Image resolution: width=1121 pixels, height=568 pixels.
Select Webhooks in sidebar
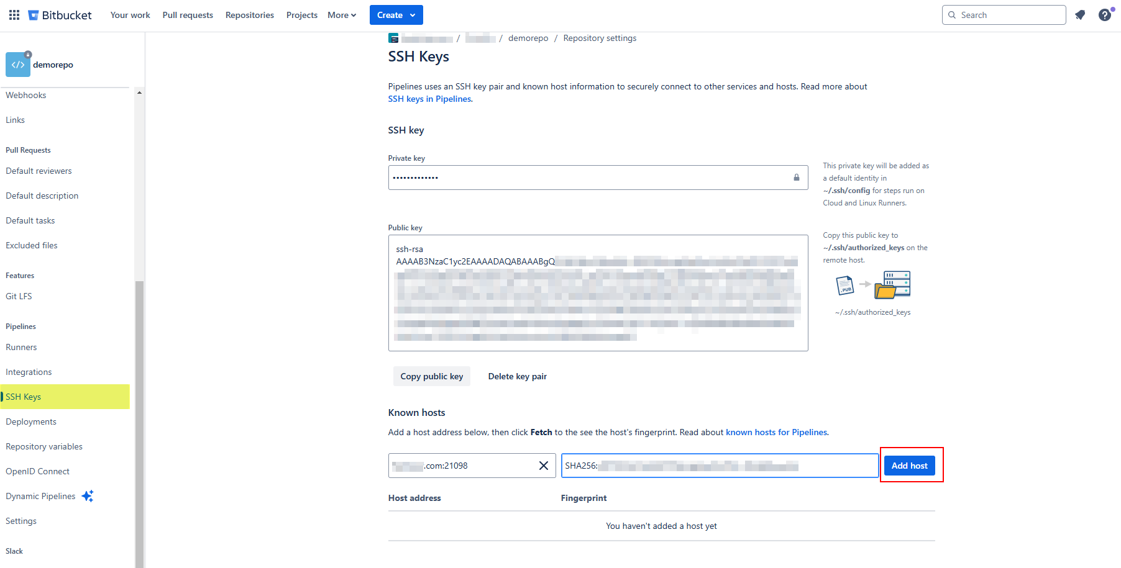pos(26,95)
